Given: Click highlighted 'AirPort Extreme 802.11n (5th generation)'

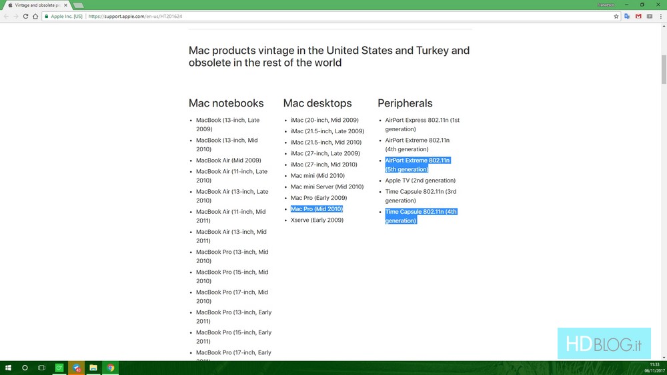Looking at the screenshot, I should 418,165.
